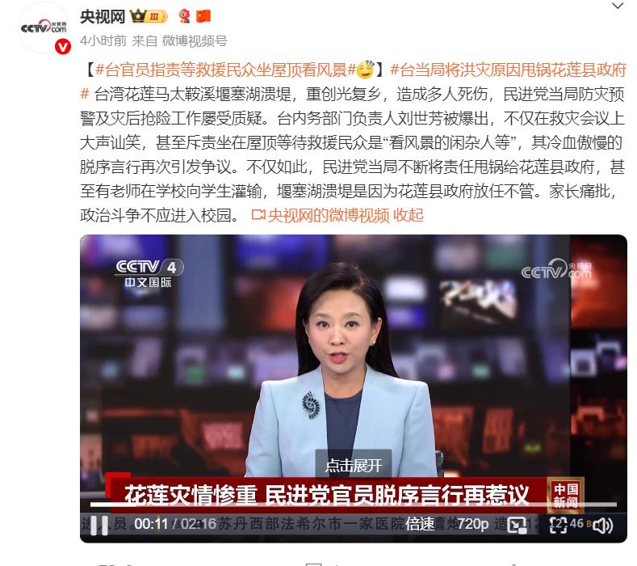Click the red mascot badge icon
Screen dimensions: 637x566
pos(184,16)
